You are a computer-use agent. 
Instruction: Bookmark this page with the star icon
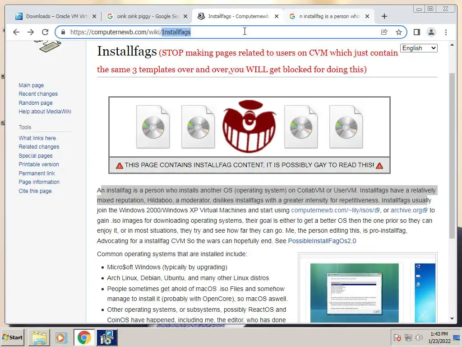(399, 32)
